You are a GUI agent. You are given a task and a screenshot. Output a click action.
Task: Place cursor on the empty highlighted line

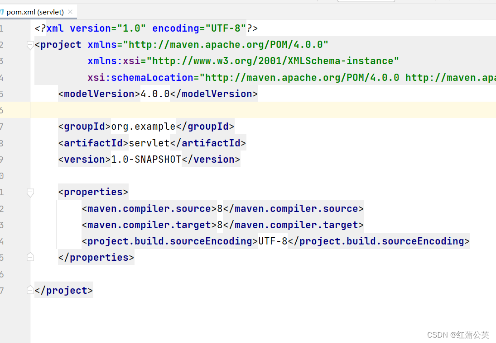(263, 110)
